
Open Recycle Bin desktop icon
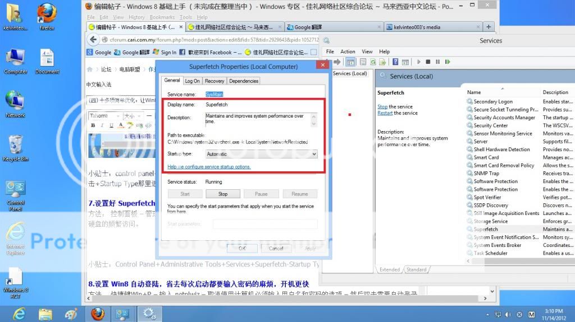point(15,147)
